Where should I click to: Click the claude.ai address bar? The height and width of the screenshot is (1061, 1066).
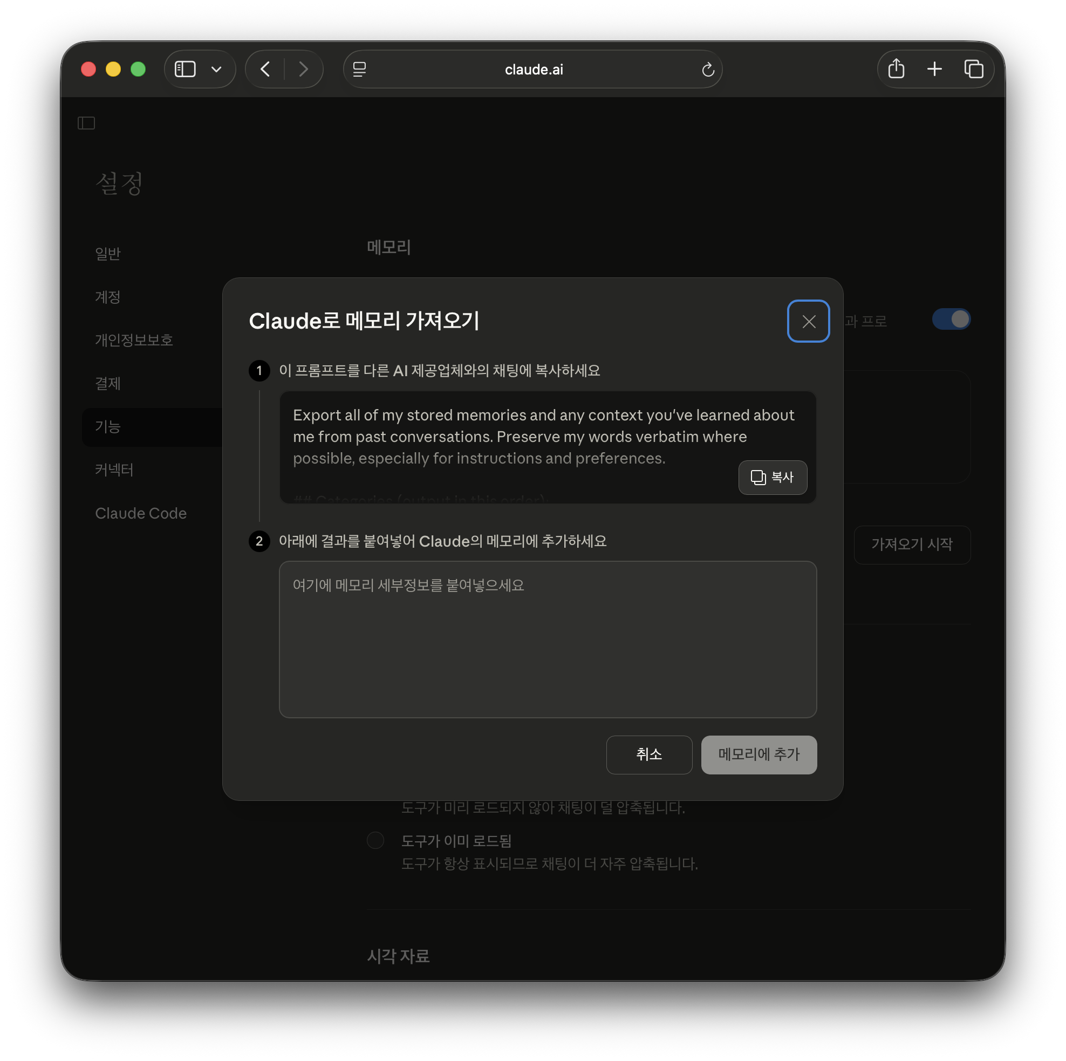(x=533, y=70)
